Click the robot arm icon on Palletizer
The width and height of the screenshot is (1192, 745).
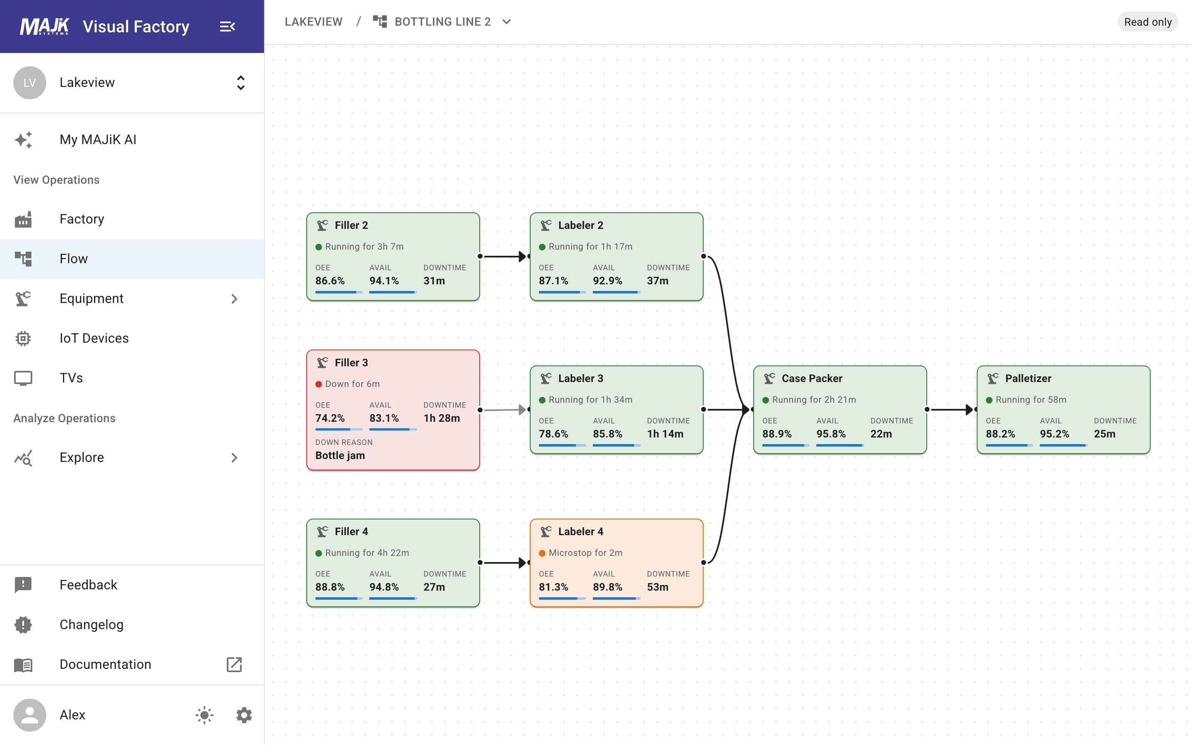coord(993,378)
